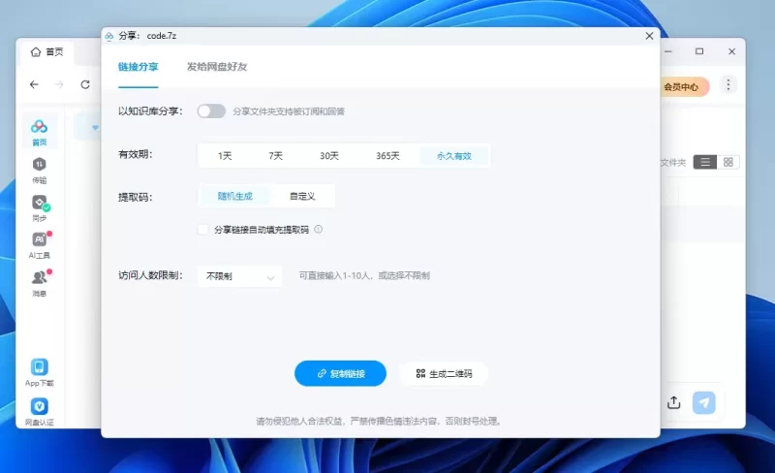Image resolution: width=775 pixels, height=473 pixels.
Task: Open the AI工具 sidebar icon
Action: (39, 245)
